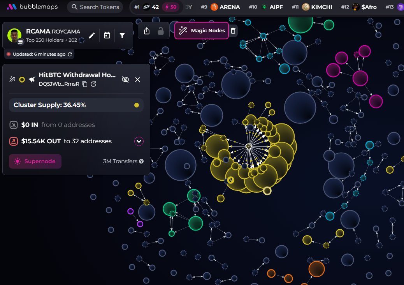
Task: Click magic wand icon in HitBTC panel
Action: tap(12, 79)
